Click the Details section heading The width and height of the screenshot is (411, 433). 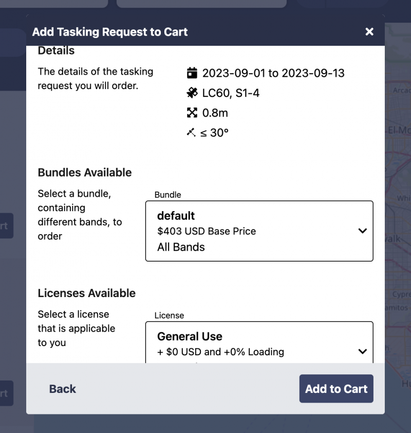click(x=55, y=50)
